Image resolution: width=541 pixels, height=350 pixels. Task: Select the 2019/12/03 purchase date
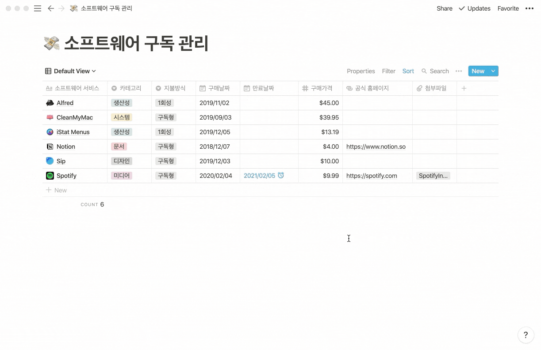[x=218, y=161]
